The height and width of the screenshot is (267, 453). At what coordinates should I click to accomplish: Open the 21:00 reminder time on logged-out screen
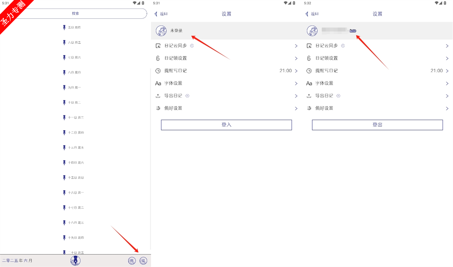point(285,71)
